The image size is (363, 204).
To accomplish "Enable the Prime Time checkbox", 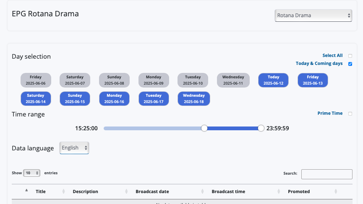I will click(350, 114).
